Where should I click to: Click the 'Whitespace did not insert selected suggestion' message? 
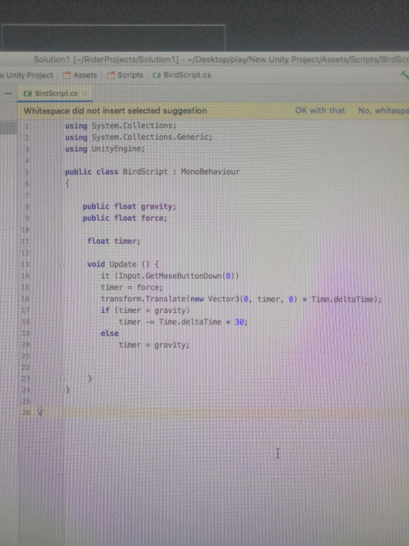coord(115,111)
